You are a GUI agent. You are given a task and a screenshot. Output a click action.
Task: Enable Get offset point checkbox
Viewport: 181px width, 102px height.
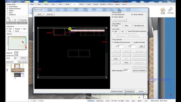[x=133, y=26]
